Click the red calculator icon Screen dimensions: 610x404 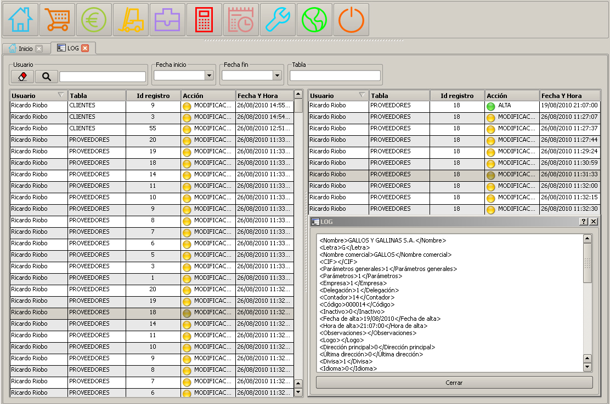pyautogui.click(x=204, y=20)
